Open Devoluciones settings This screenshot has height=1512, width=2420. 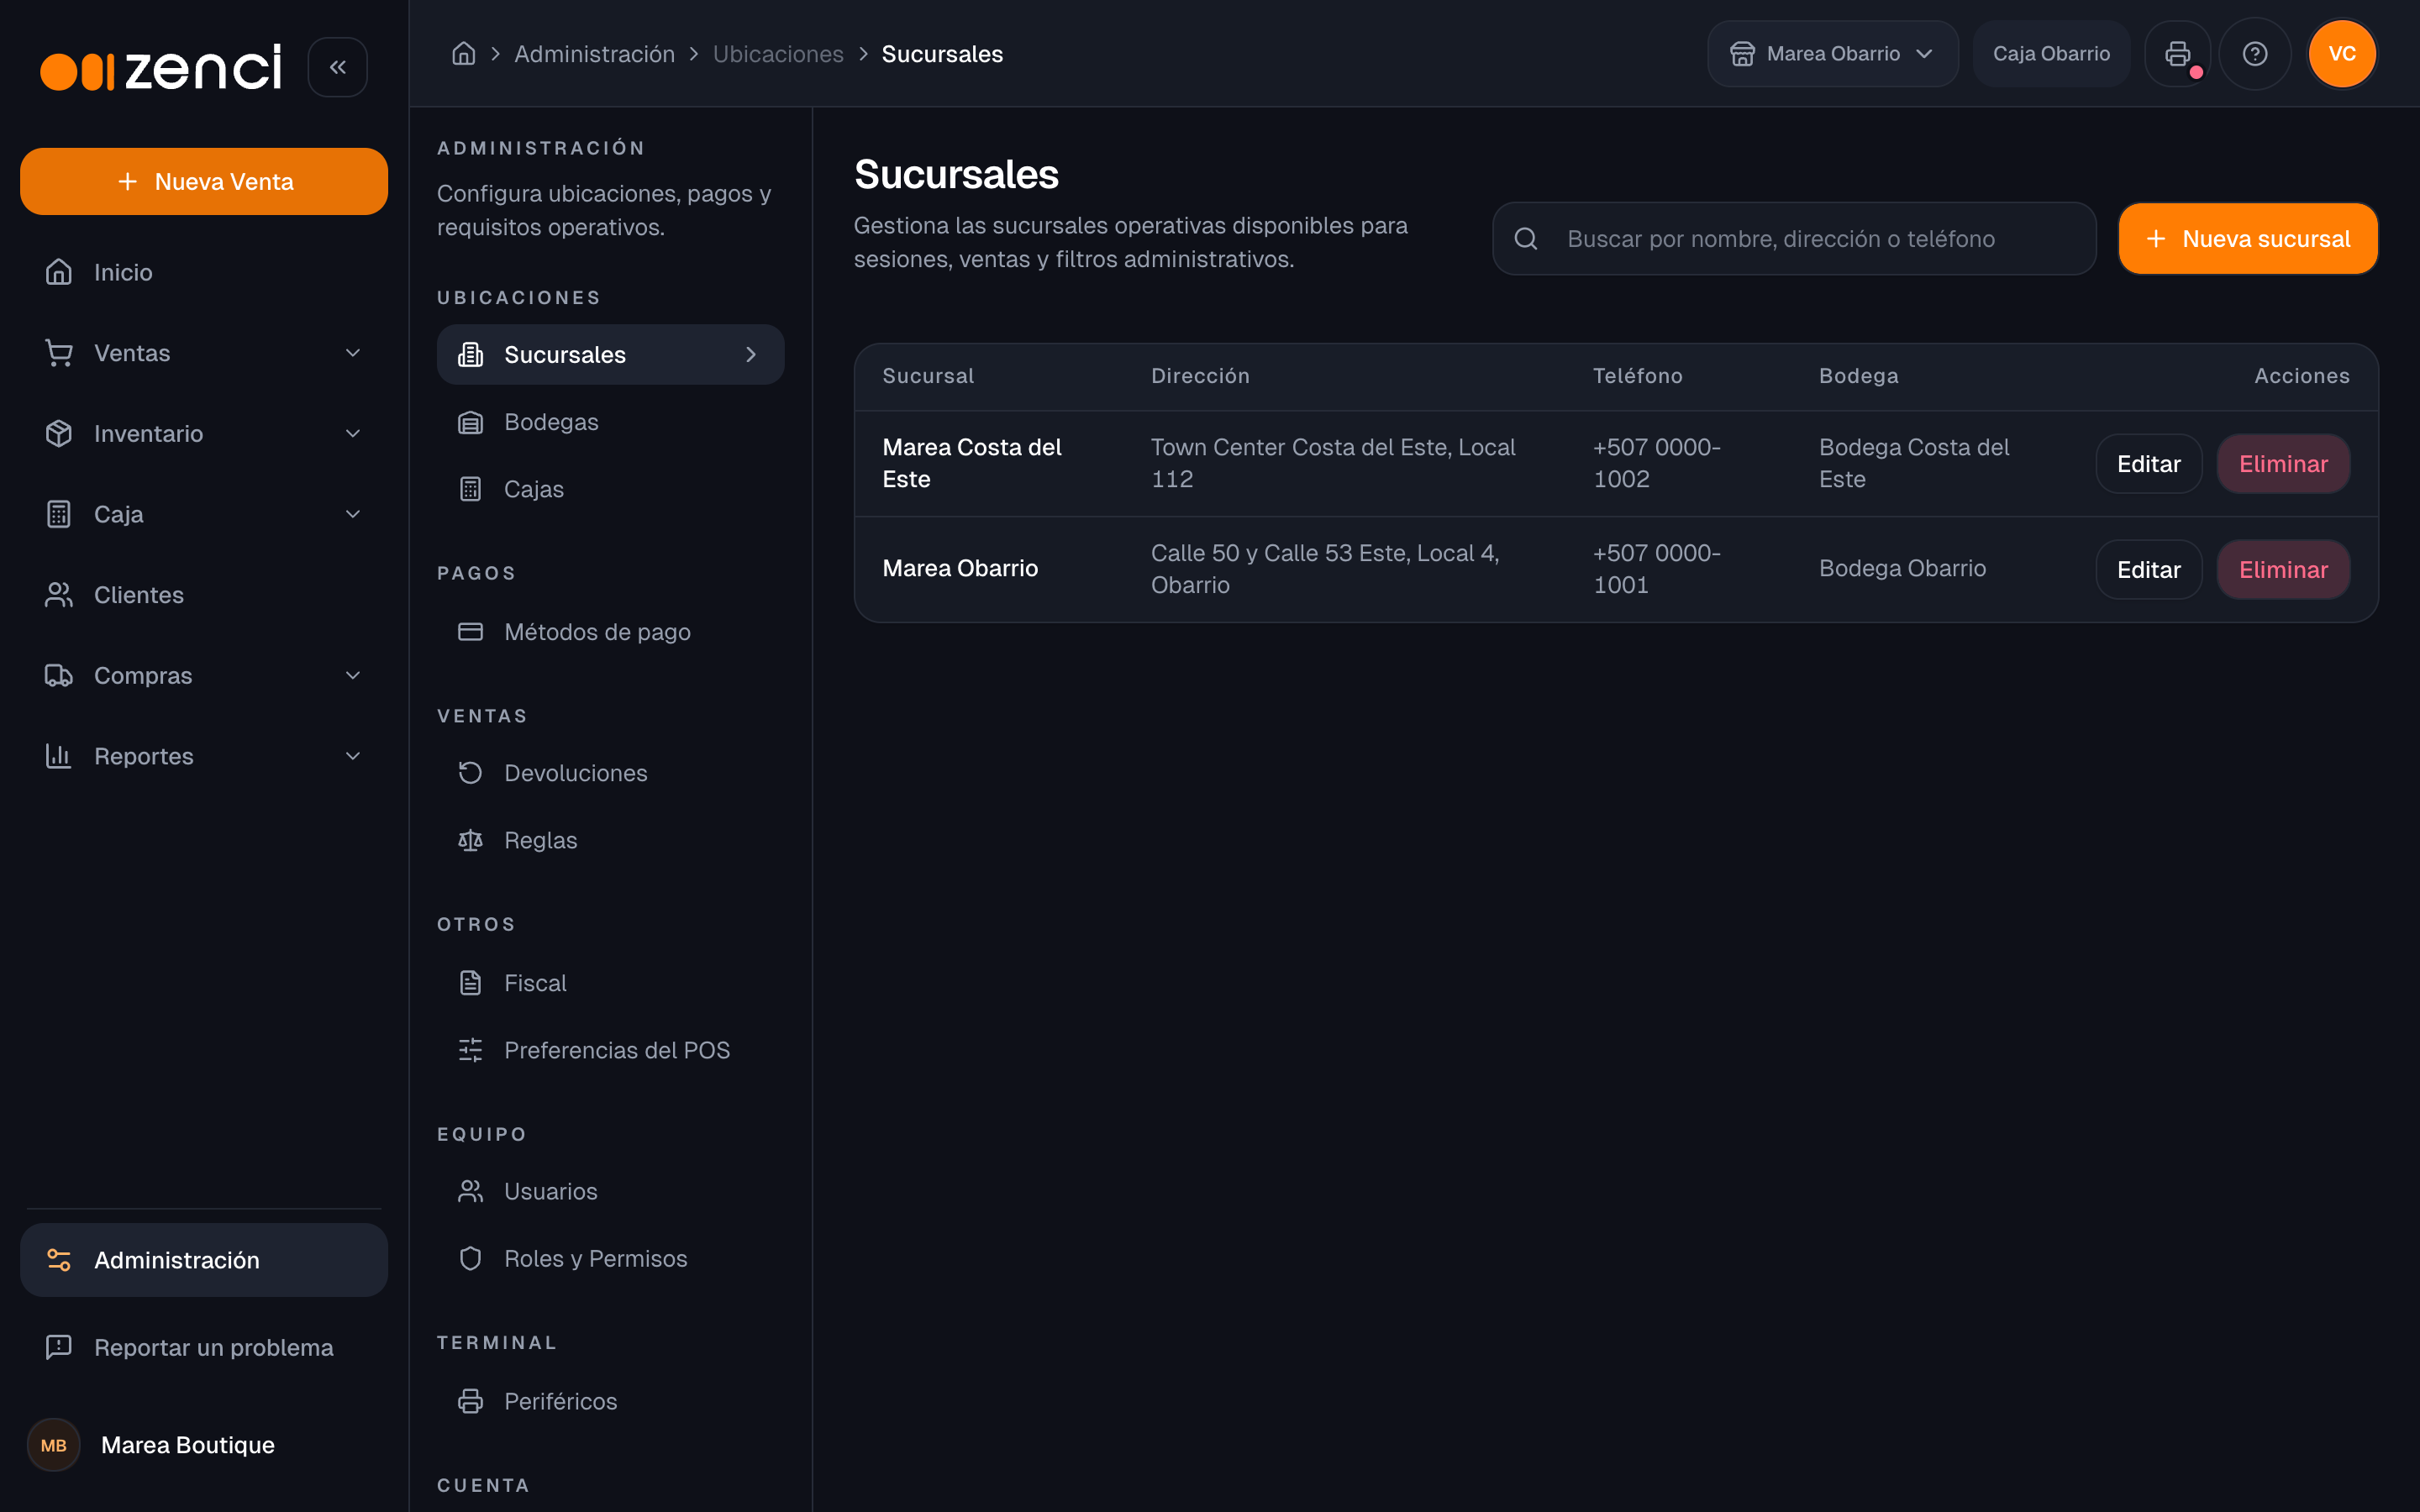[x=610, y=773]
